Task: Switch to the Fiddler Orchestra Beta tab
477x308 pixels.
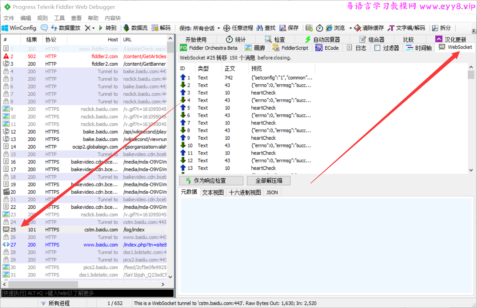Action: (x=209, y=48)
